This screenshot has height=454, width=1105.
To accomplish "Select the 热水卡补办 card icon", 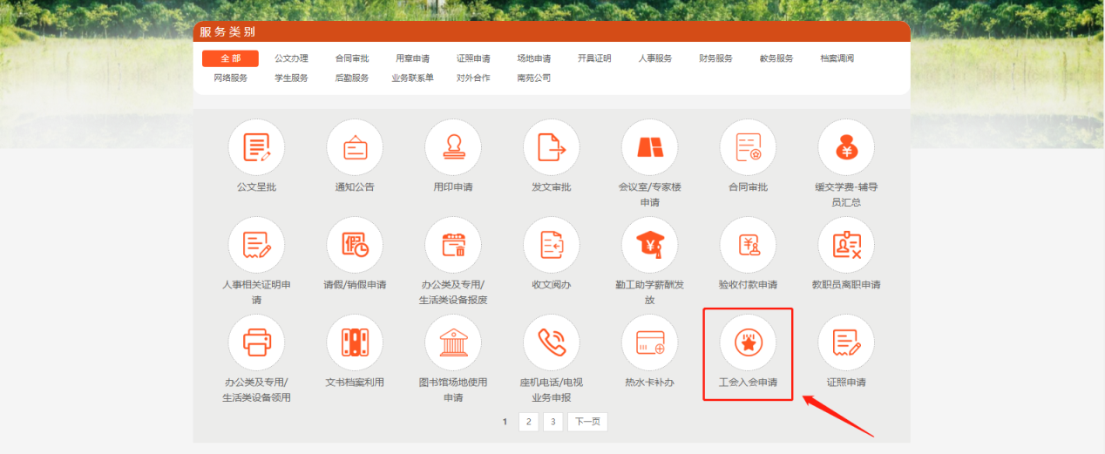I will (x=649, y=343).
